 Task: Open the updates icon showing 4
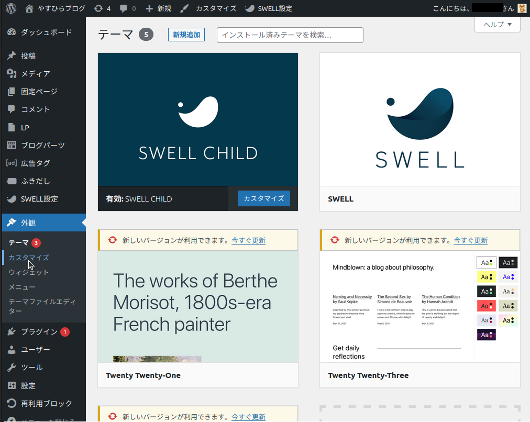pyautogui.click(x=98, y=8)
